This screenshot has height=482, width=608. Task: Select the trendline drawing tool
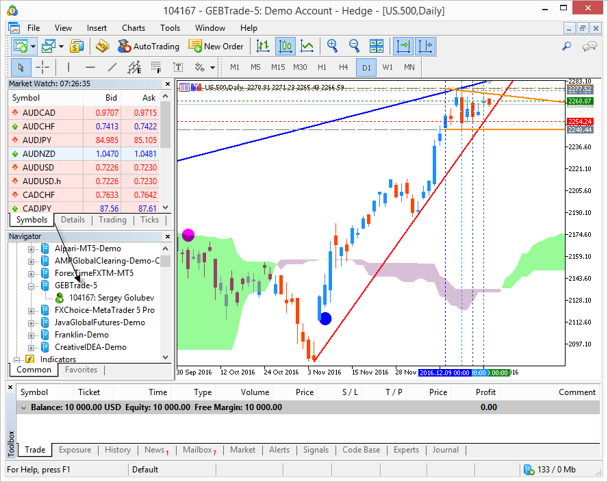112,68
